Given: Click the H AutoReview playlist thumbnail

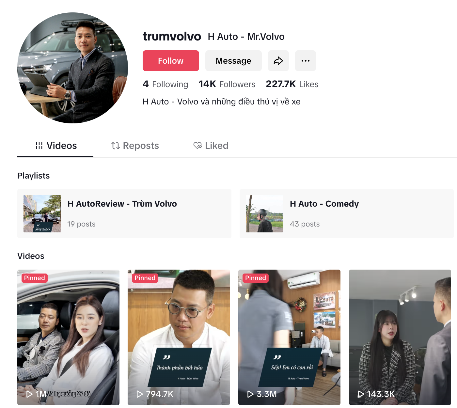Looking at the screenshot, I should coord(42,213).
